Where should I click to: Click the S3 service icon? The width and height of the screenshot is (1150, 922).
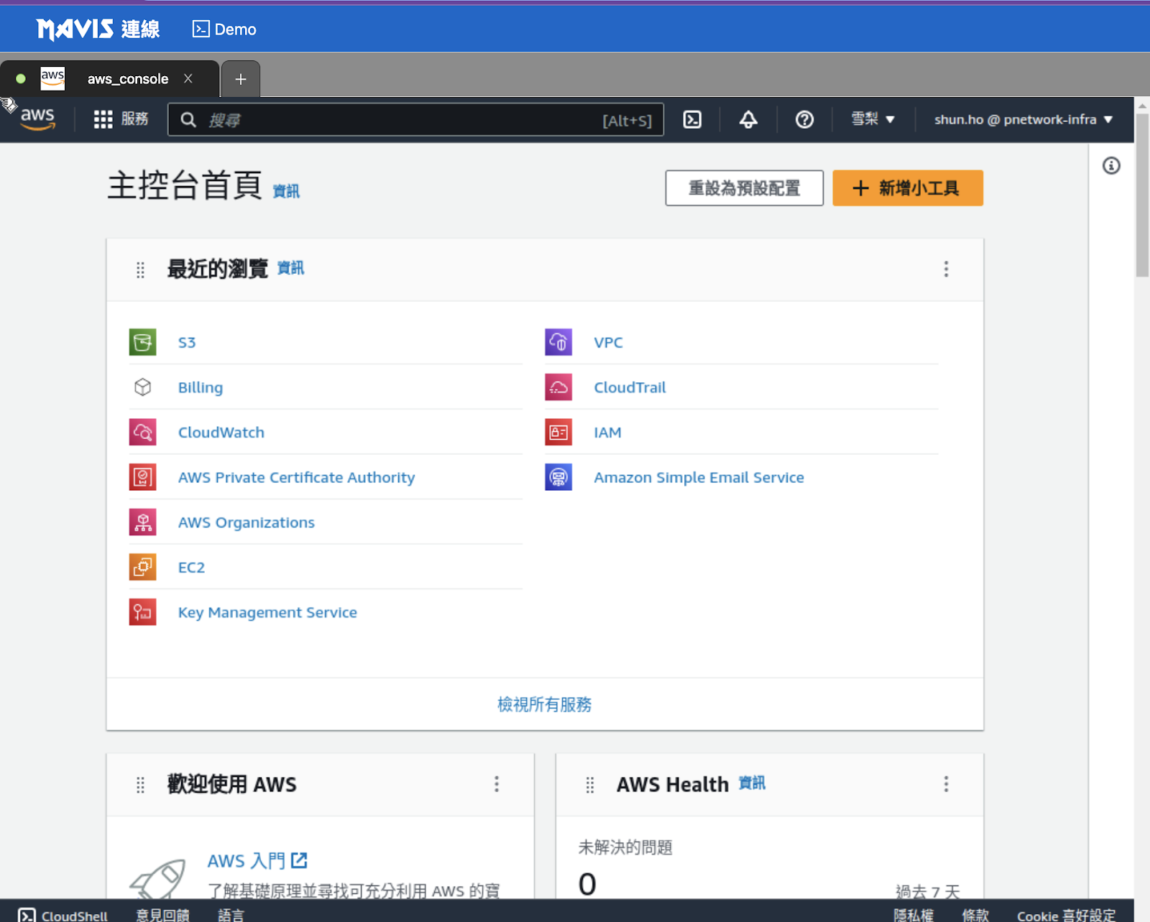pos(142,342)
